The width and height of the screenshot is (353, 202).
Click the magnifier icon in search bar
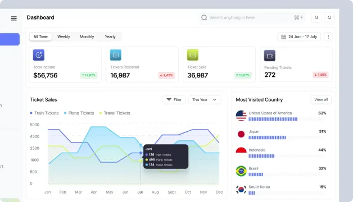[204, 17]
